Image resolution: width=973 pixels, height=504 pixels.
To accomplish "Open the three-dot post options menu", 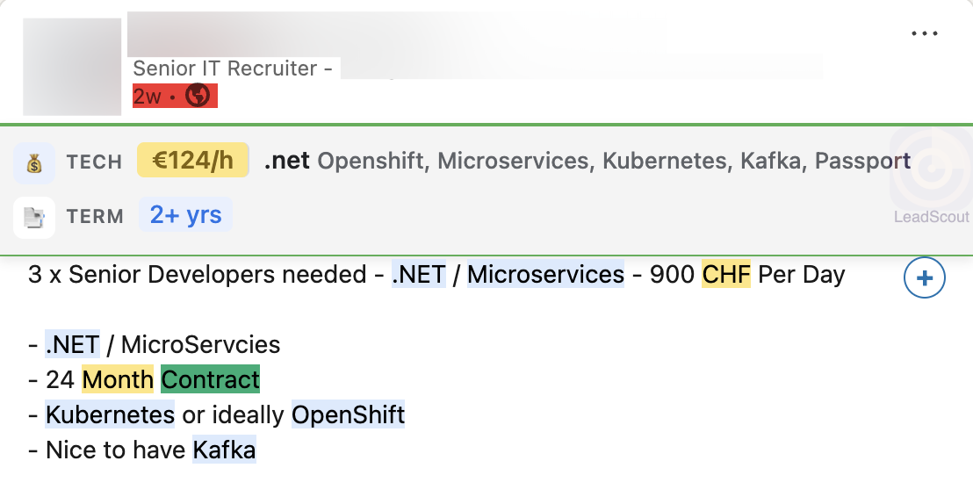I will click(x=925, y=34).
